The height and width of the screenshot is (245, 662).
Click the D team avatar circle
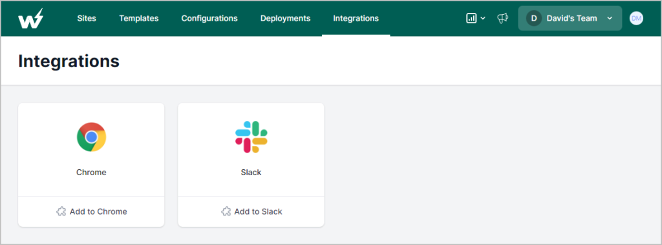click(533, 18)
